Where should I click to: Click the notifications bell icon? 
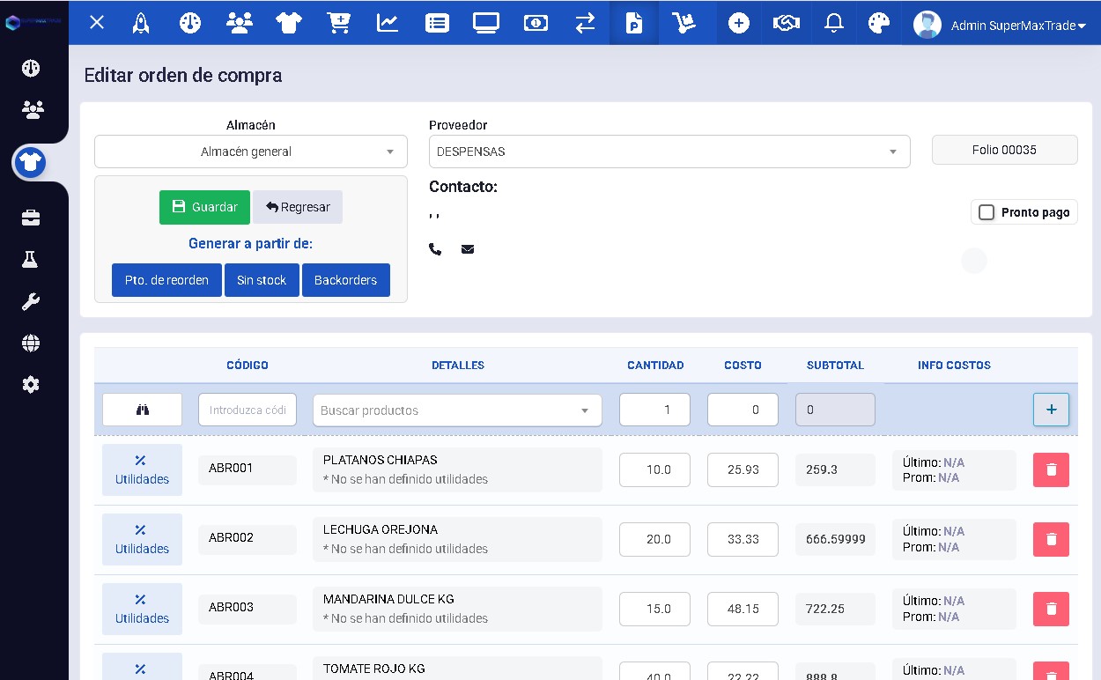pos(831,24)
